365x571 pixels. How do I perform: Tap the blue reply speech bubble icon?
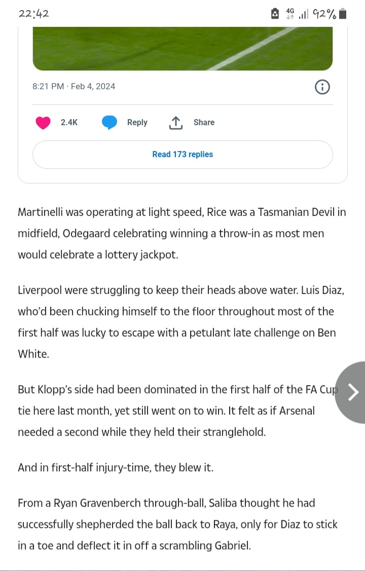[109, 123]
